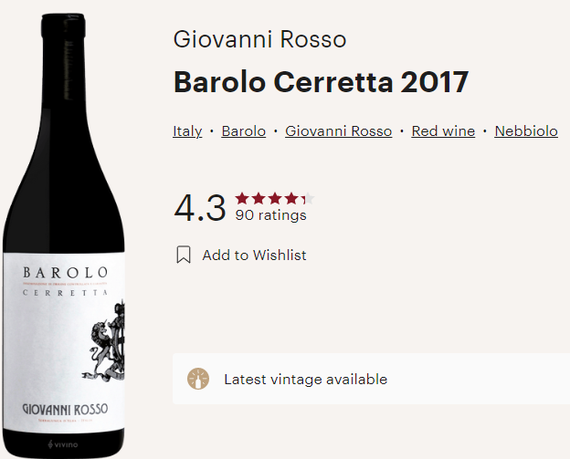This screenshot has height=459, width=570.
Task: Open the Italy country link
Action: point(187,131)
